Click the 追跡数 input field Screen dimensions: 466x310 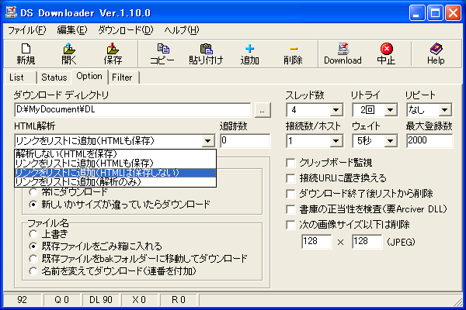(x=245, y=140)
